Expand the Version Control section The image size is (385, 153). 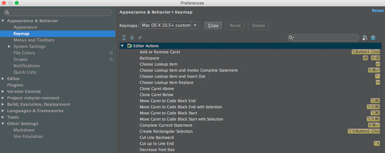click(3, 92)
